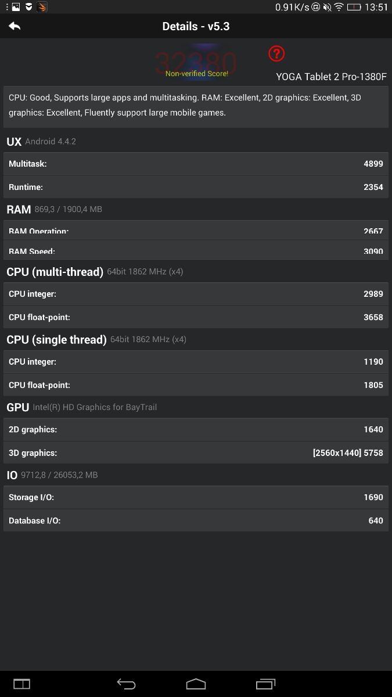The height and width of the screenshot is (697, 392).
Task: Tap the back arrow in Details header
Action: point(15,27)
